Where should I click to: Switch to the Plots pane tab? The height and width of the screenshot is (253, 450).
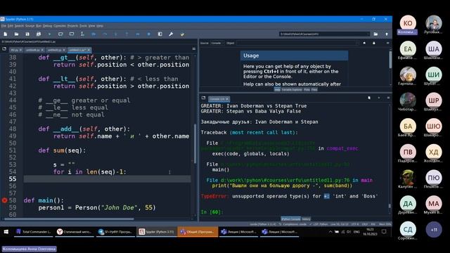click(x=307, y=90)
